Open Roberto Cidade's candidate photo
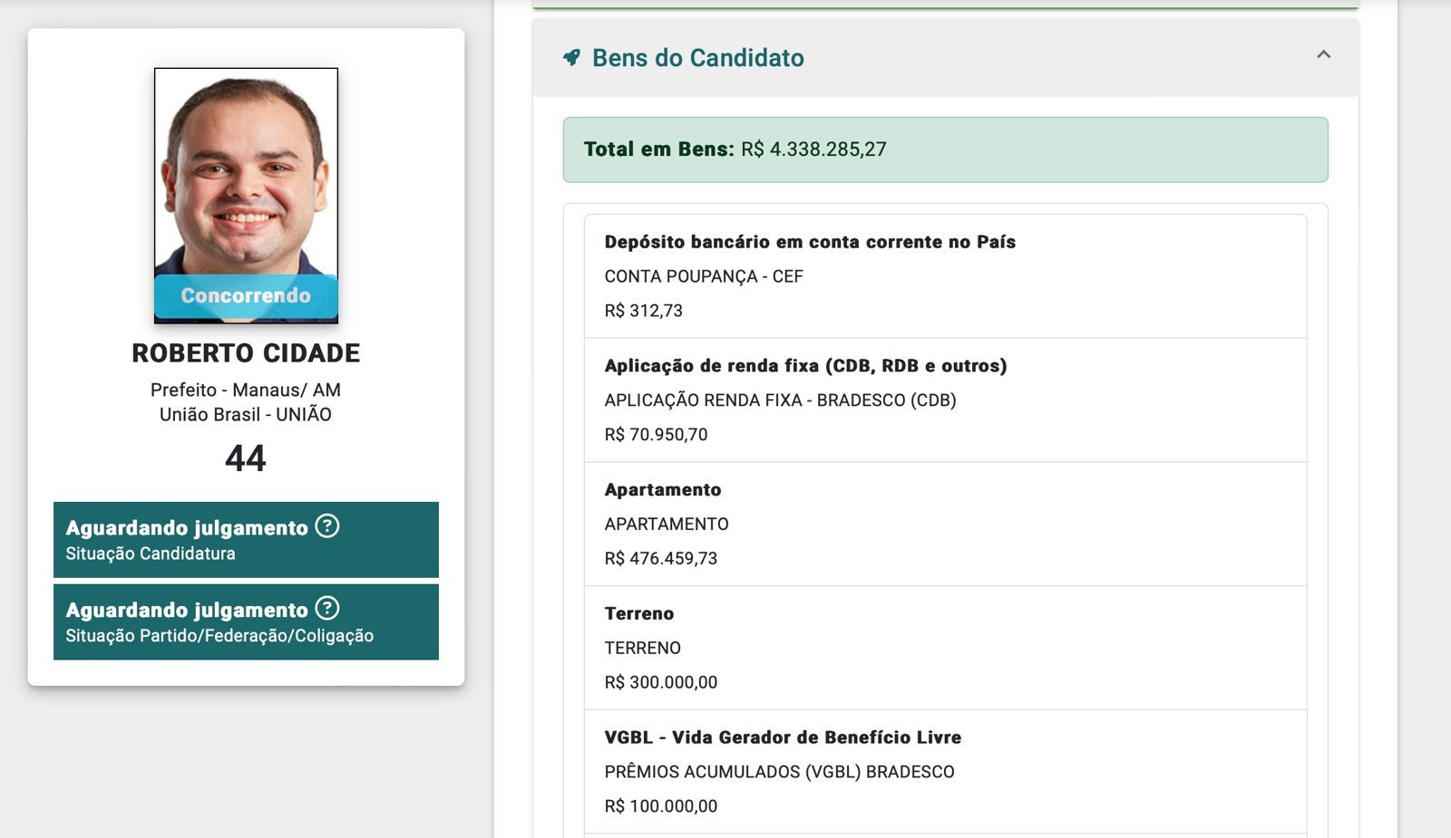The image size is (1451, 838). coord(246,172)
